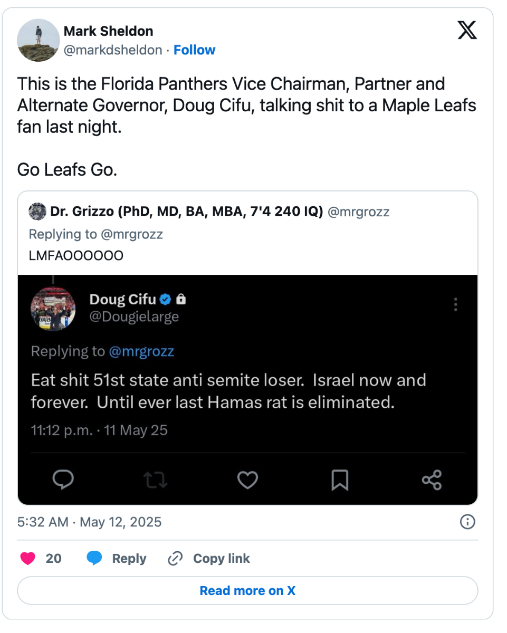Click the blue @mrgrozz mention link
This screenshot has width=507, height=633.
141,352
